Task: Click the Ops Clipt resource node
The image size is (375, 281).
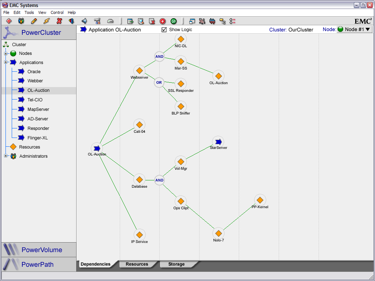Action: 181,201
